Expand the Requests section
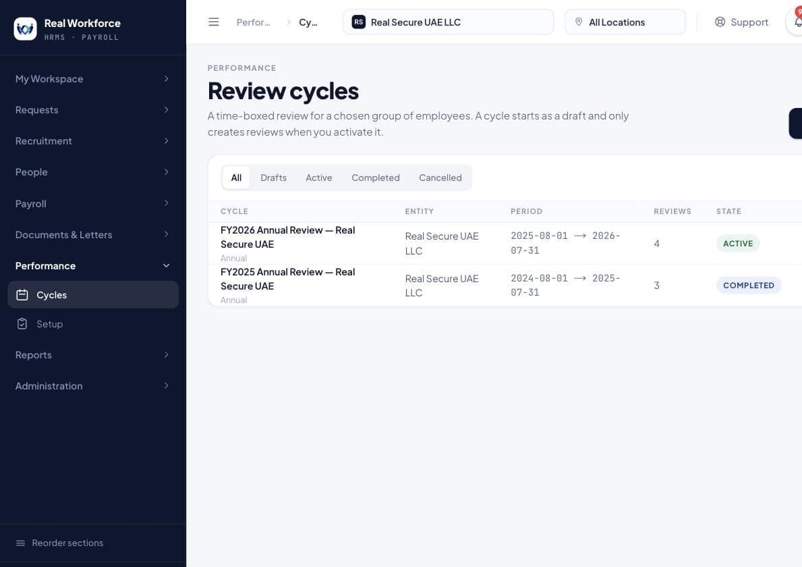Viewport: 802px width, 567px height. [93, 110]
